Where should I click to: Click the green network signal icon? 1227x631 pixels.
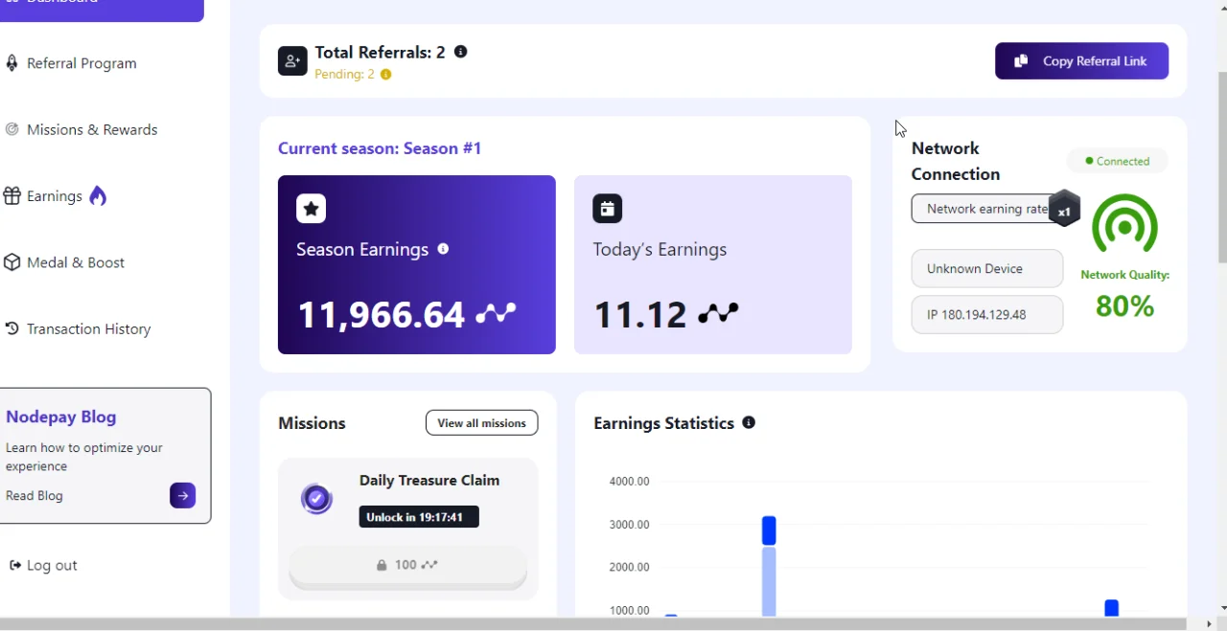coord(1124,226)
